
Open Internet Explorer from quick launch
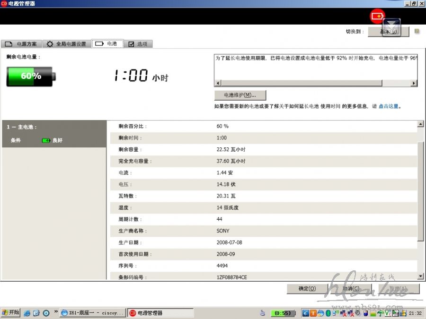27,313
